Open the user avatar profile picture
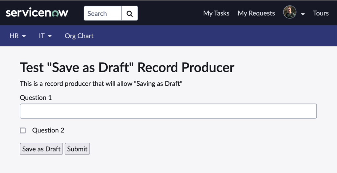This screenshot has height=173, width=337. point(290,12)
